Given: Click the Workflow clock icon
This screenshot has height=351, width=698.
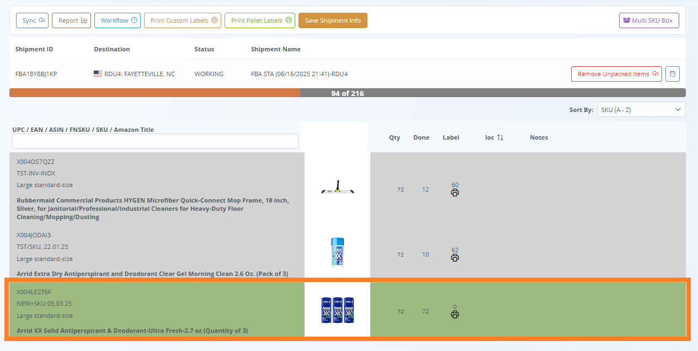Looking at the screenshot, I should pos(133,20).
